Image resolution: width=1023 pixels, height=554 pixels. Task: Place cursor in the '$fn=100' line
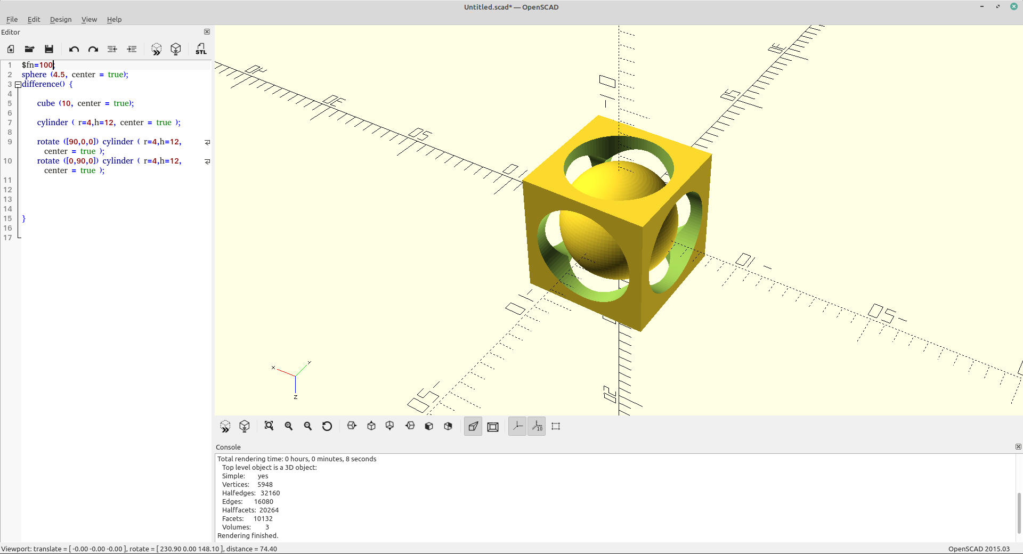[38, 65]
